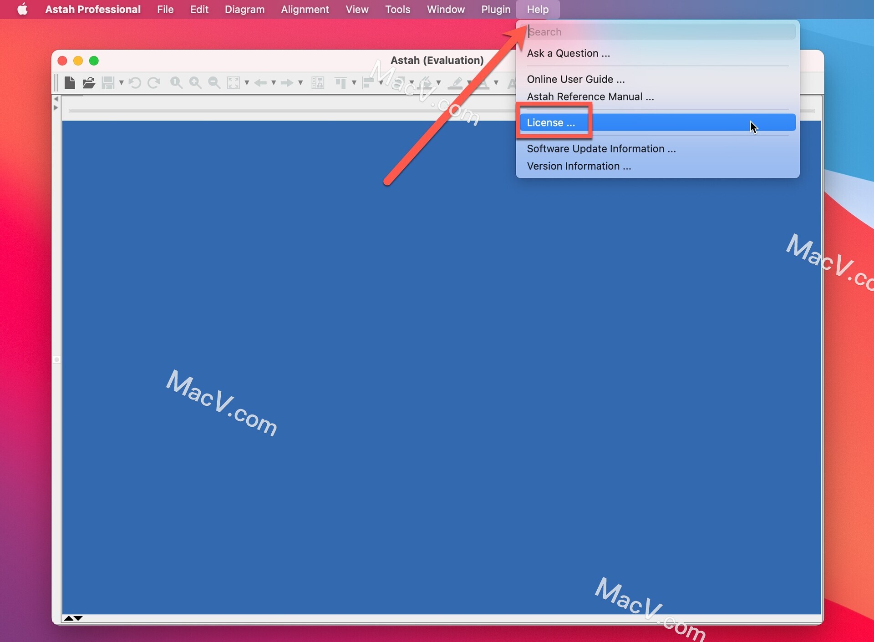Open the Alignment menu
Image resolution: width=874 pixels, height=642 pixels.
[305, 9]
